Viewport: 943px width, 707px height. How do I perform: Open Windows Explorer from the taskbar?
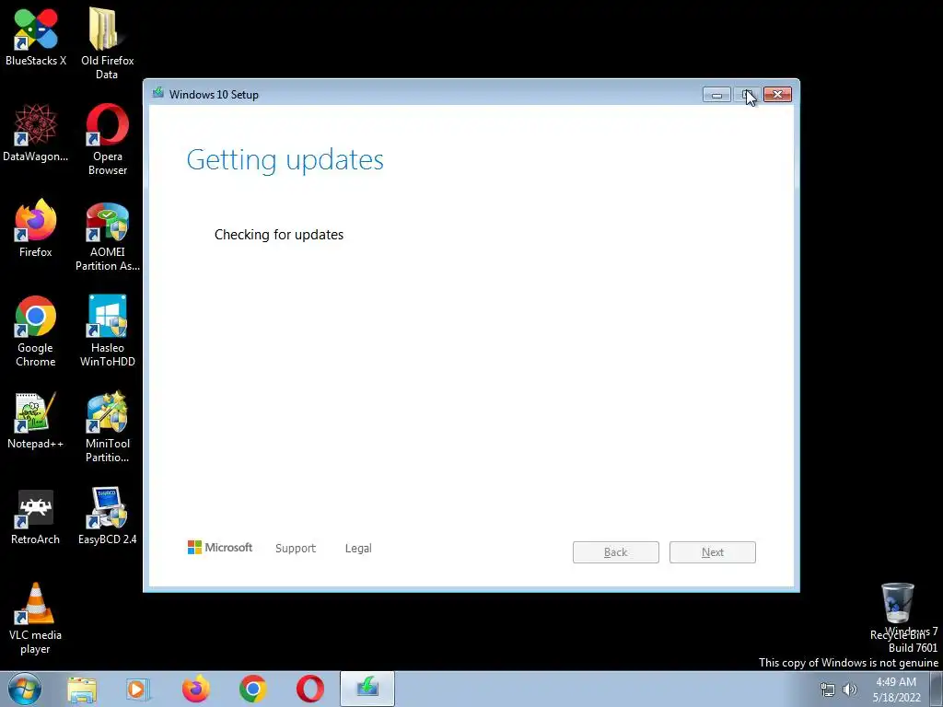coord(82,689)
